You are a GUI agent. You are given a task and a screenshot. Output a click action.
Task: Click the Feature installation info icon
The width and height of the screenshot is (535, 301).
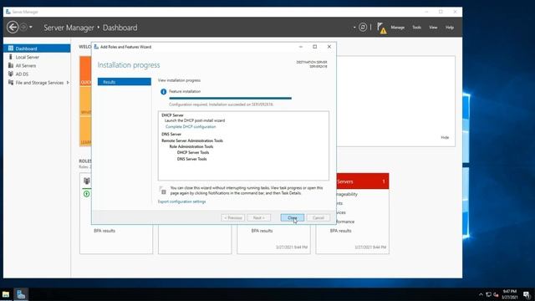pos(164,91)
